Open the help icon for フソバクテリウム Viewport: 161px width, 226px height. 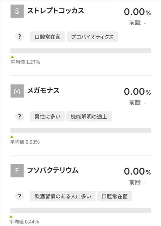coord(19,196)
